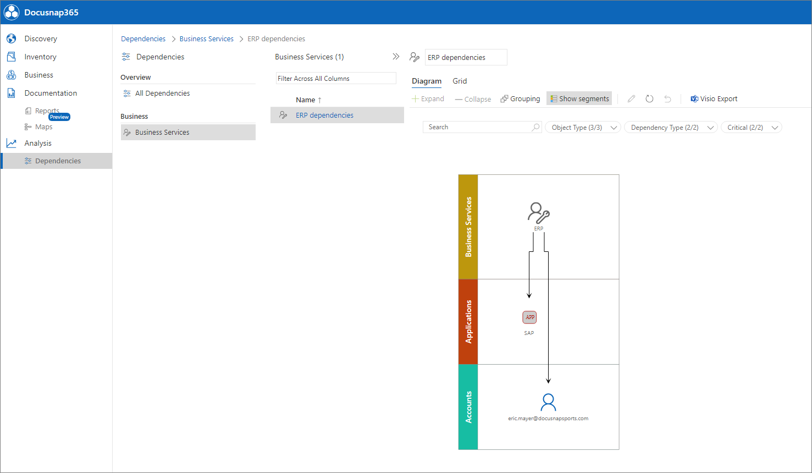Click the Business Services segment label
812x473 pixels.
coord(468,227)
